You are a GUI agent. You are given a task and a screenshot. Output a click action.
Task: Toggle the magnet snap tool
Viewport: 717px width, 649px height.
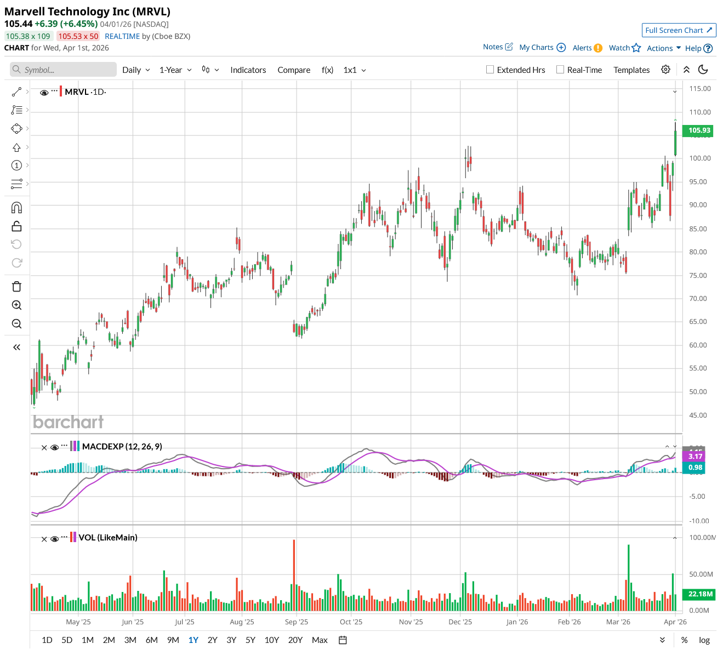tap(16, 207)
